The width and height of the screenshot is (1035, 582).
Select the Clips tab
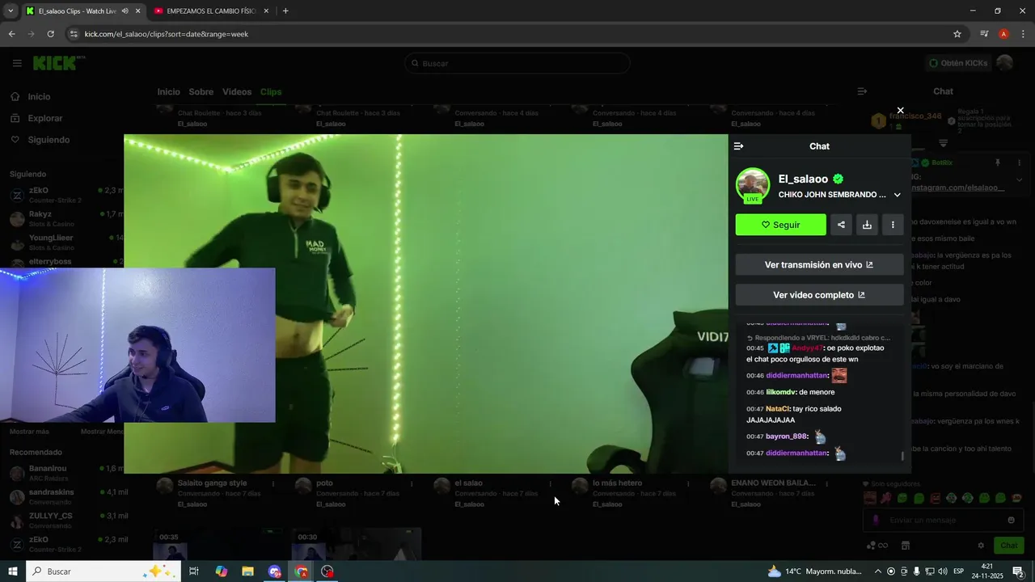271,92
